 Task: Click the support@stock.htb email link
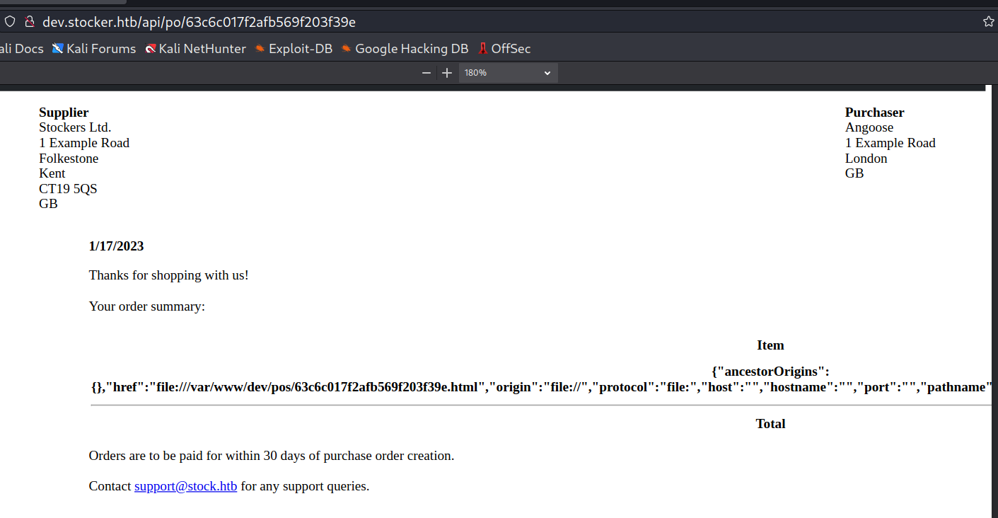tap(185, 486)
